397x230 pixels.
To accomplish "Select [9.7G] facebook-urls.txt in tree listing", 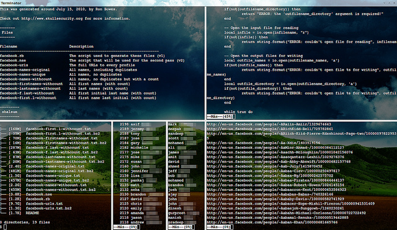I will point(36,204).
